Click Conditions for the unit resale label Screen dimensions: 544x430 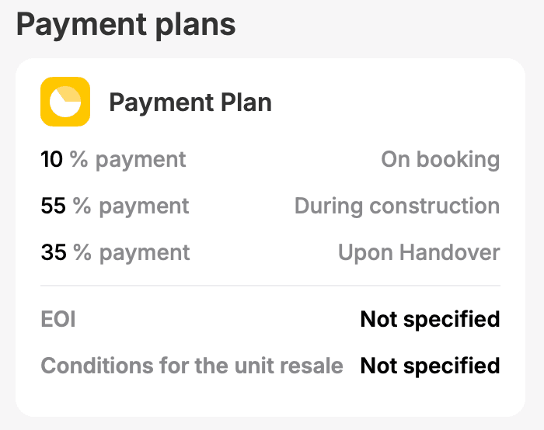pos(192,366)
